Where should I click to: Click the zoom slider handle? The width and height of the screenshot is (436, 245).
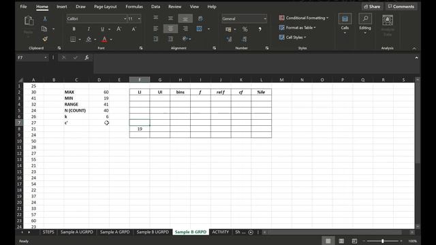click(x=383, y=241)
